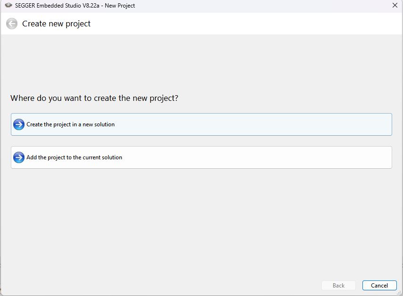
Task: Click the blue arrow icon for new solution option
Action: coord(19,124)
